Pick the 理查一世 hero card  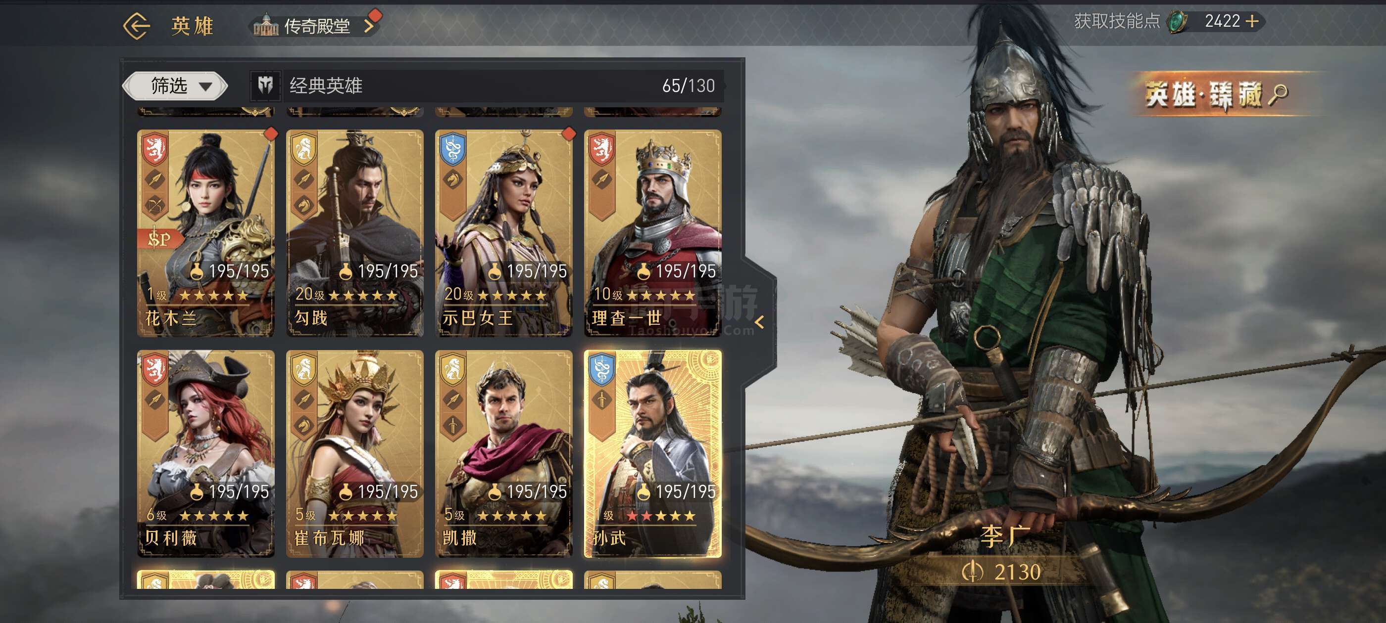pos(652,233)
